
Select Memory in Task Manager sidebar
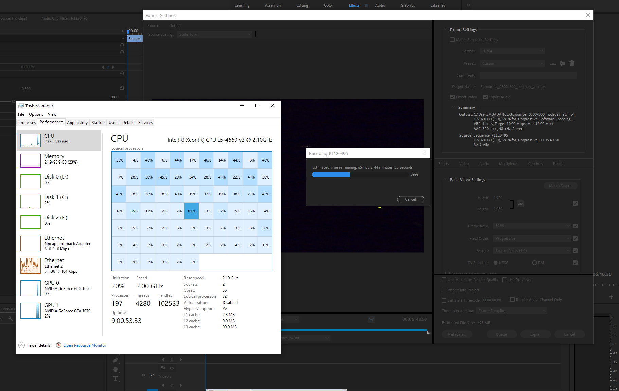tap(59, 160)
